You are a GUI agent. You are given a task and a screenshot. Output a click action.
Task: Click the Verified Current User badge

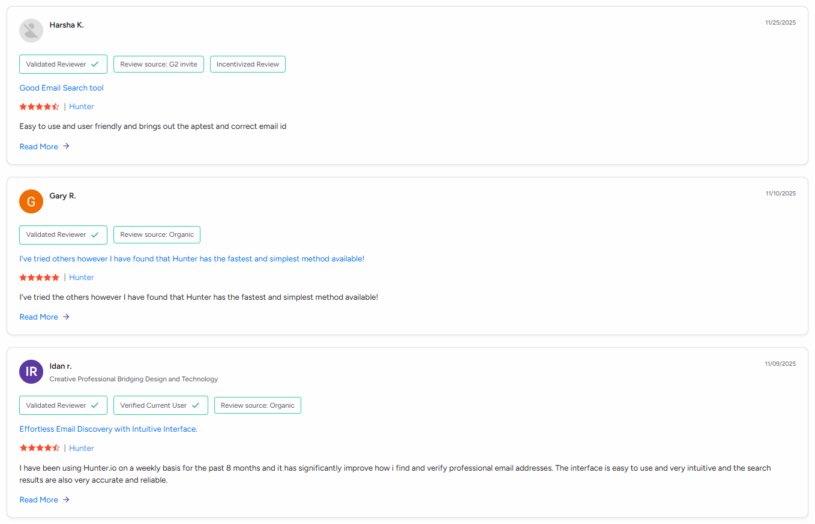pos(160,405)
